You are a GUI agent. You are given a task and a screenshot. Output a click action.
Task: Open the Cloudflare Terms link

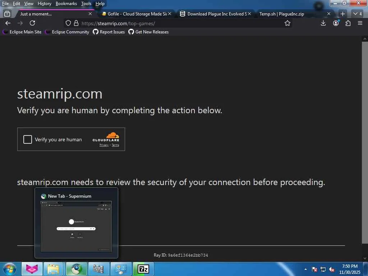(x=115, y=145)
